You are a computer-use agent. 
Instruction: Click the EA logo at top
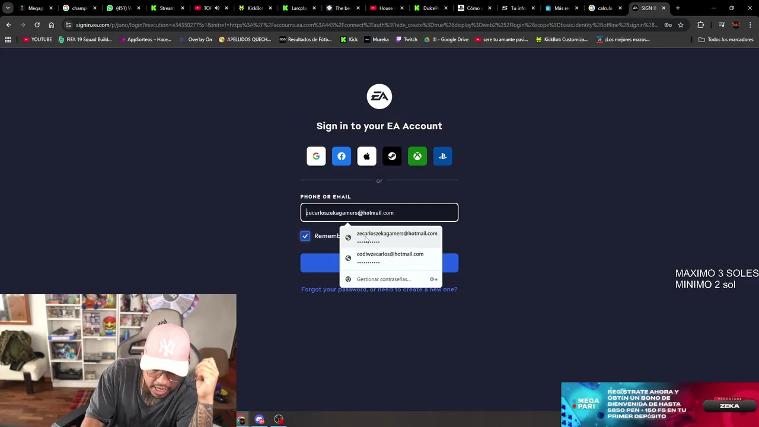[379, 97]
